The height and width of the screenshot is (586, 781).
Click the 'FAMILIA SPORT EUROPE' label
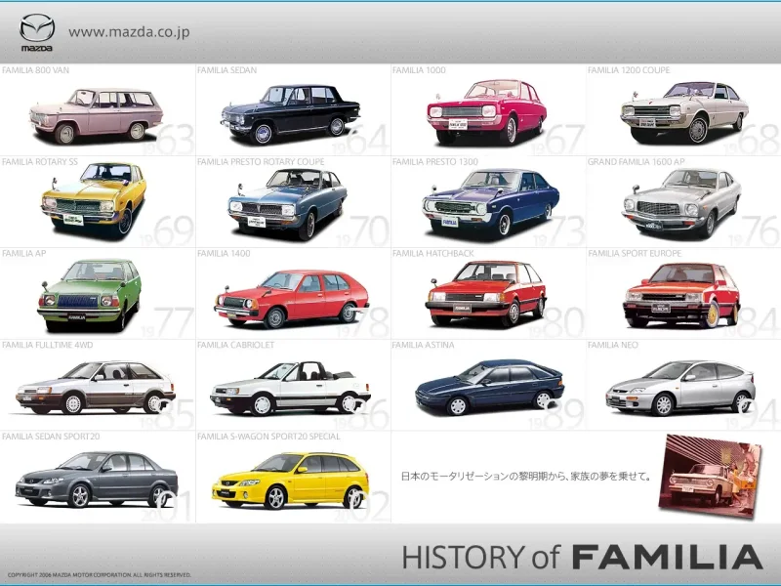[x=635, y=254]
